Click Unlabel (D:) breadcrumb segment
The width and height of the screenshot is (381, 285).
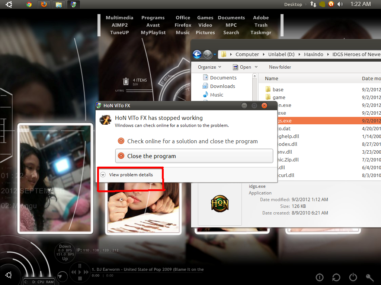(x=281, y=54)
